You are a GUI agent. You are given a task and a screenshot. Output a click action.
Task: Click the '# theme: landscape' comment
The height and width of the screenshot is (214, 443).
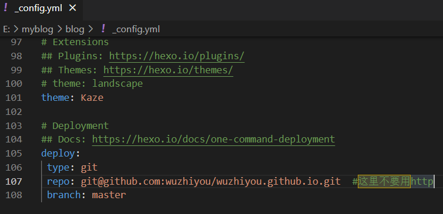pyautogui.click(x=92, y=84)
